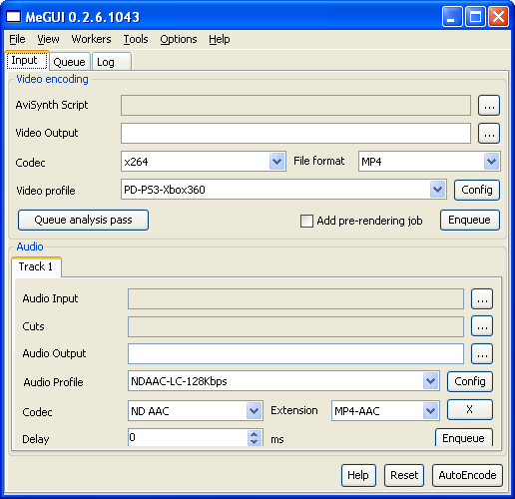The width and height of the screenshot is (515, 499).
Task: Remove audio track with X button
Action: point(470,410)
